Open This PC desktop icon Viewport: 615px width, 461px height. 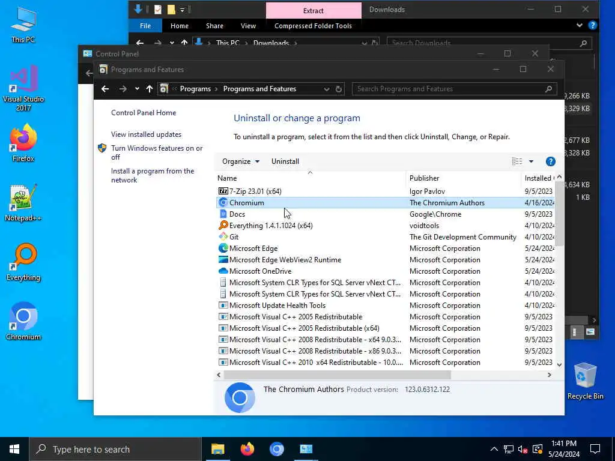point(23,24)
